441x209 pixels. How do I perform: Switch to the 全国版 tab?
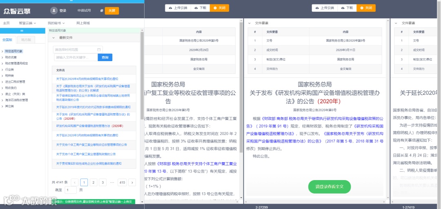[x=7, y=40]
